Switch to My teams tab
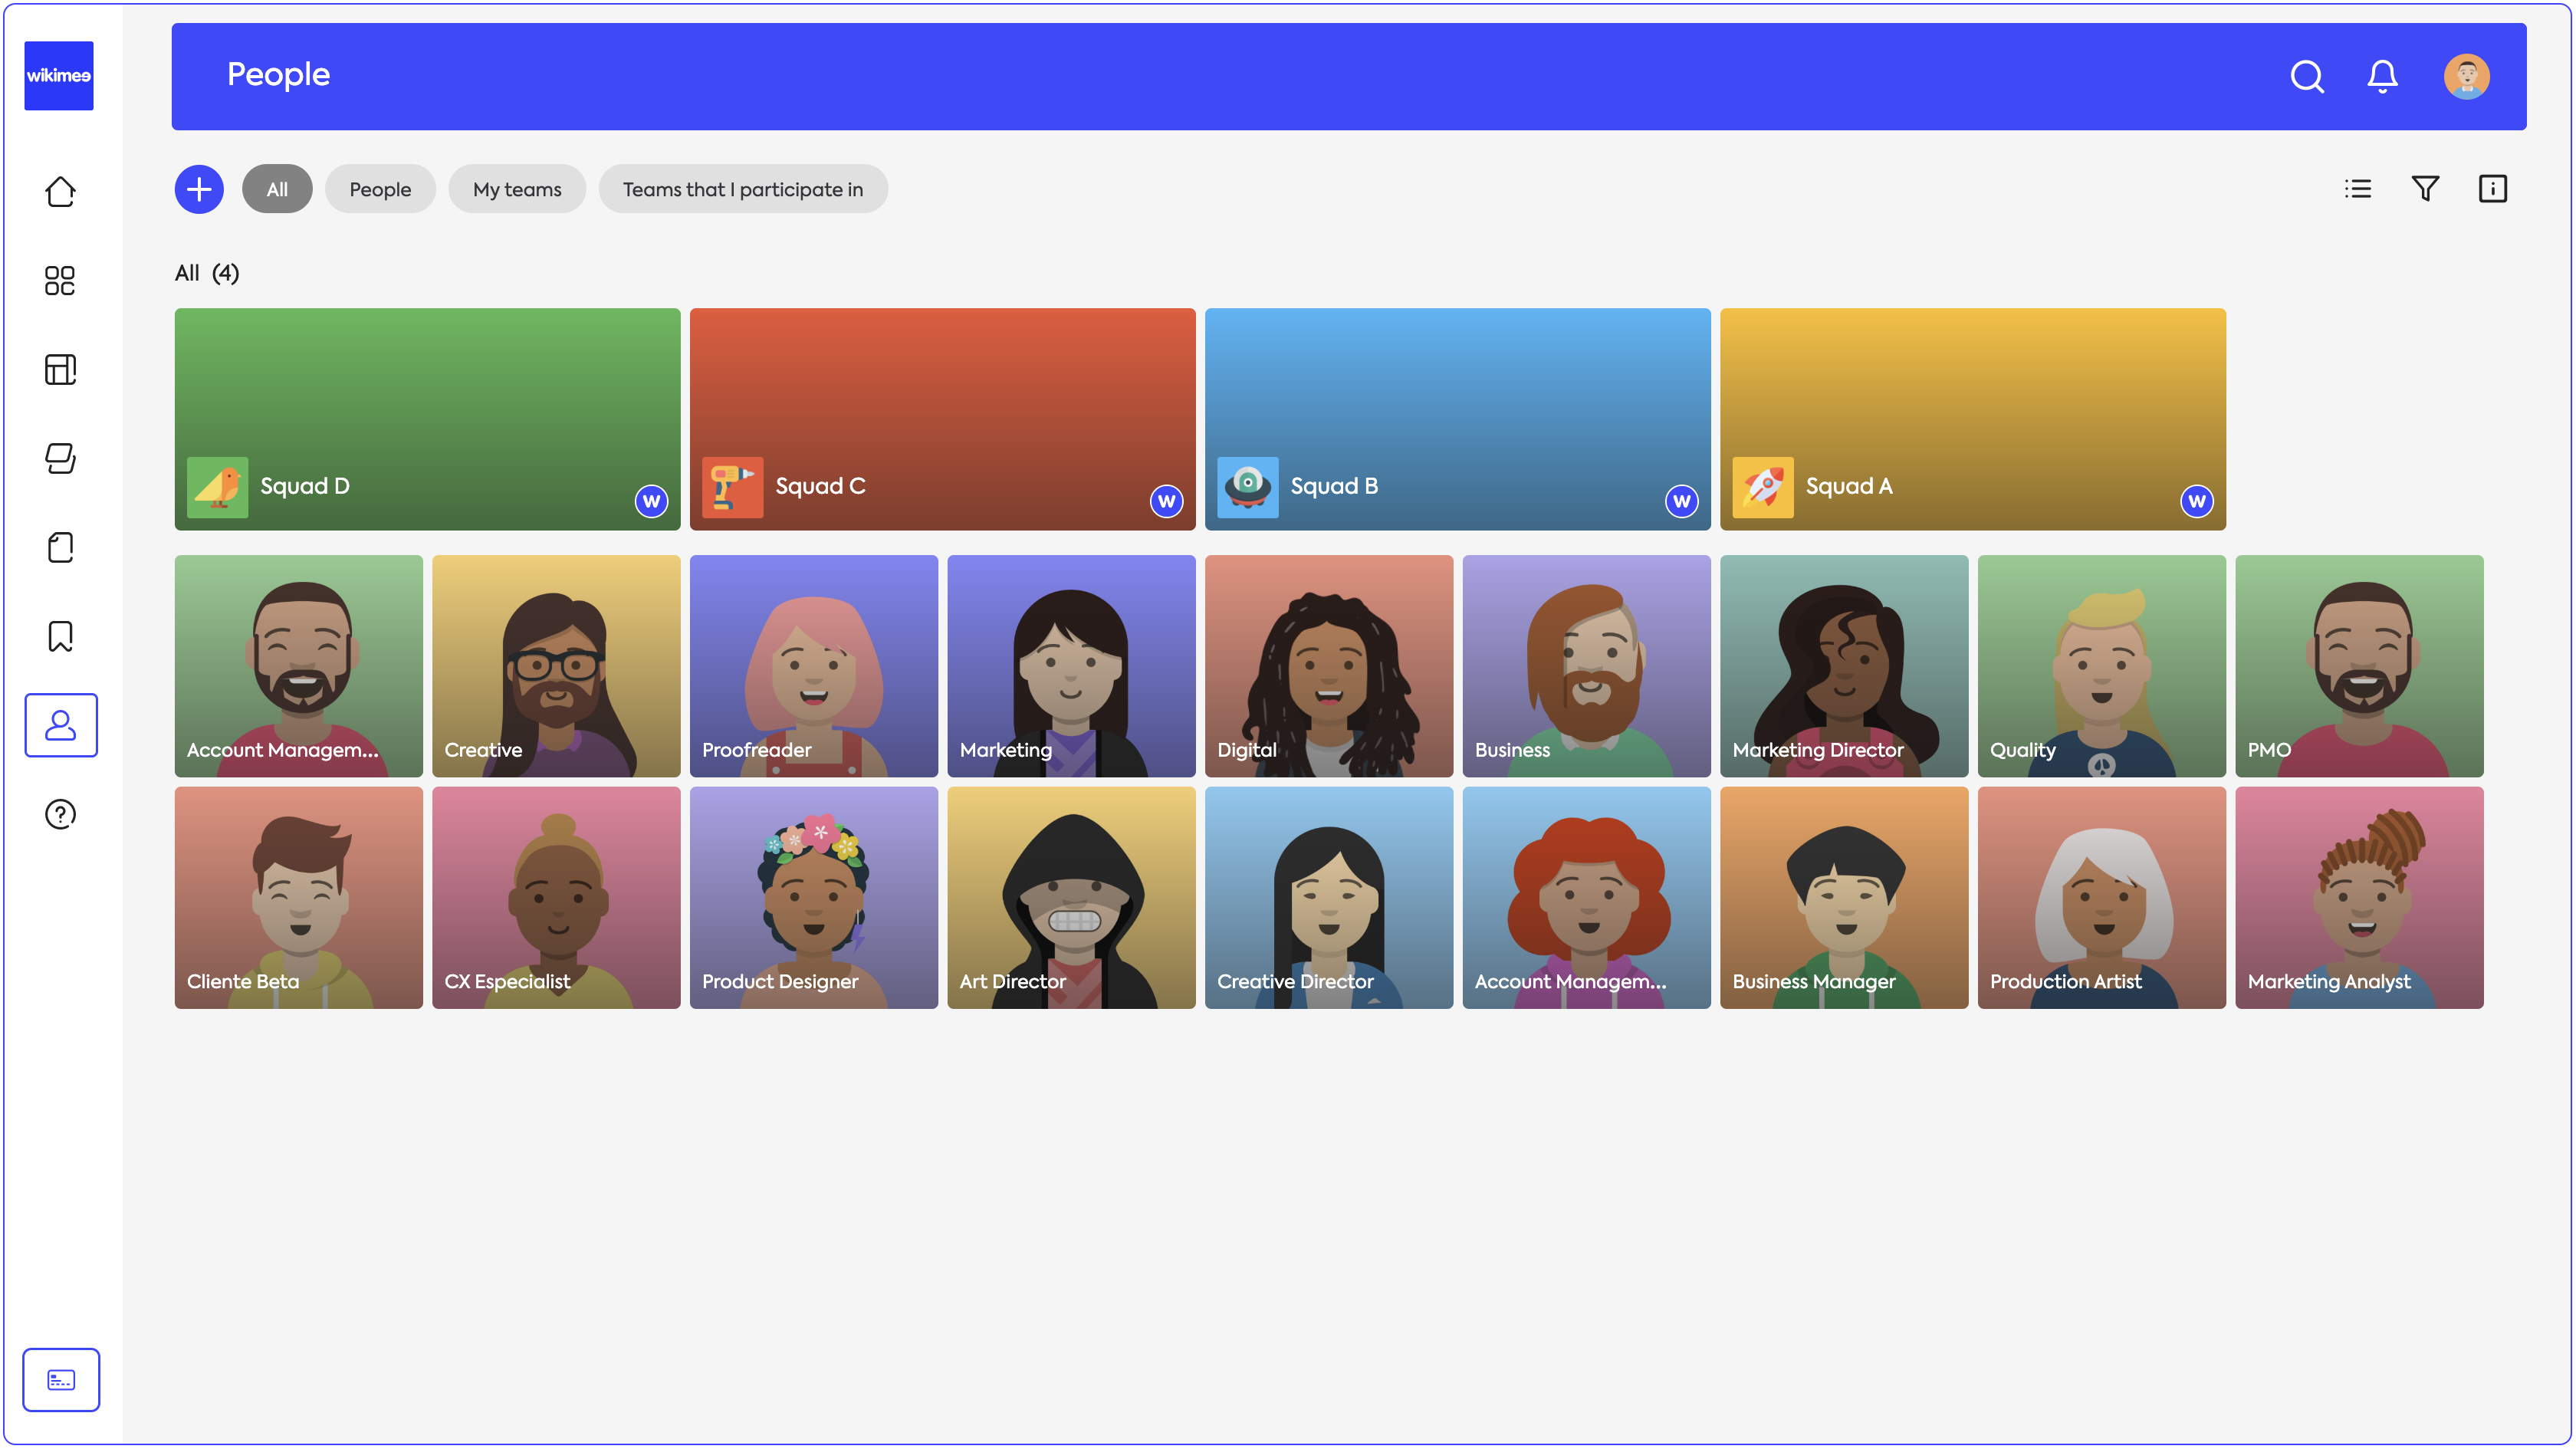The height and width of the screenshot is (1449, 2576). pos(517,189)
